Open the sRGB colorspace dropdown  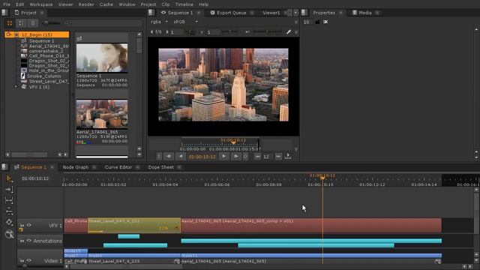[x=185, y=22]
